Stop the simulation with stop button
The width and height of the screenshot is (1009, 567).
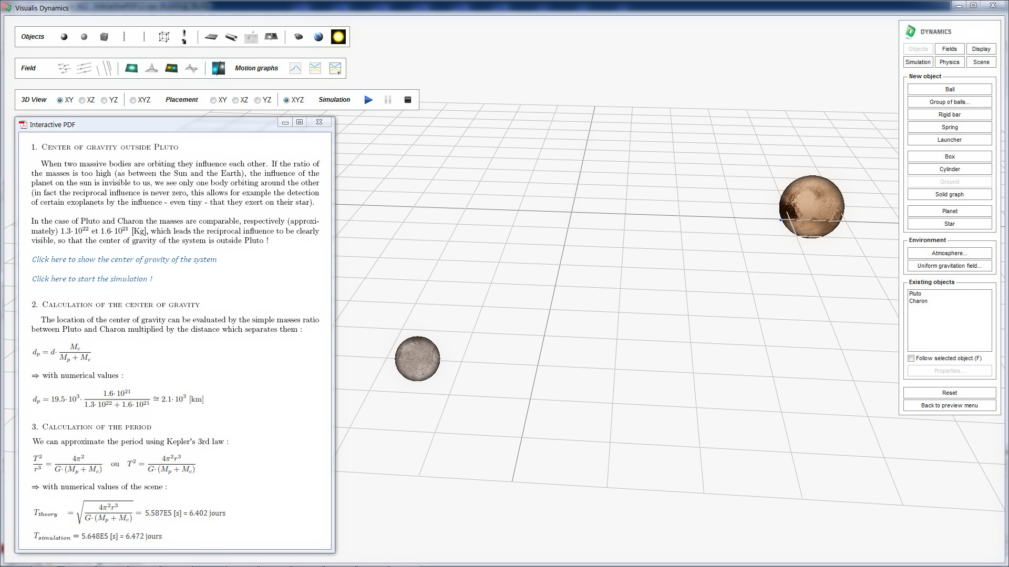pos(408,100)
